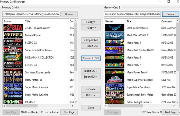This screenshot has width=180, height=116.
Task: Click the Comment column header in Card B
Action: click(168, 21)
